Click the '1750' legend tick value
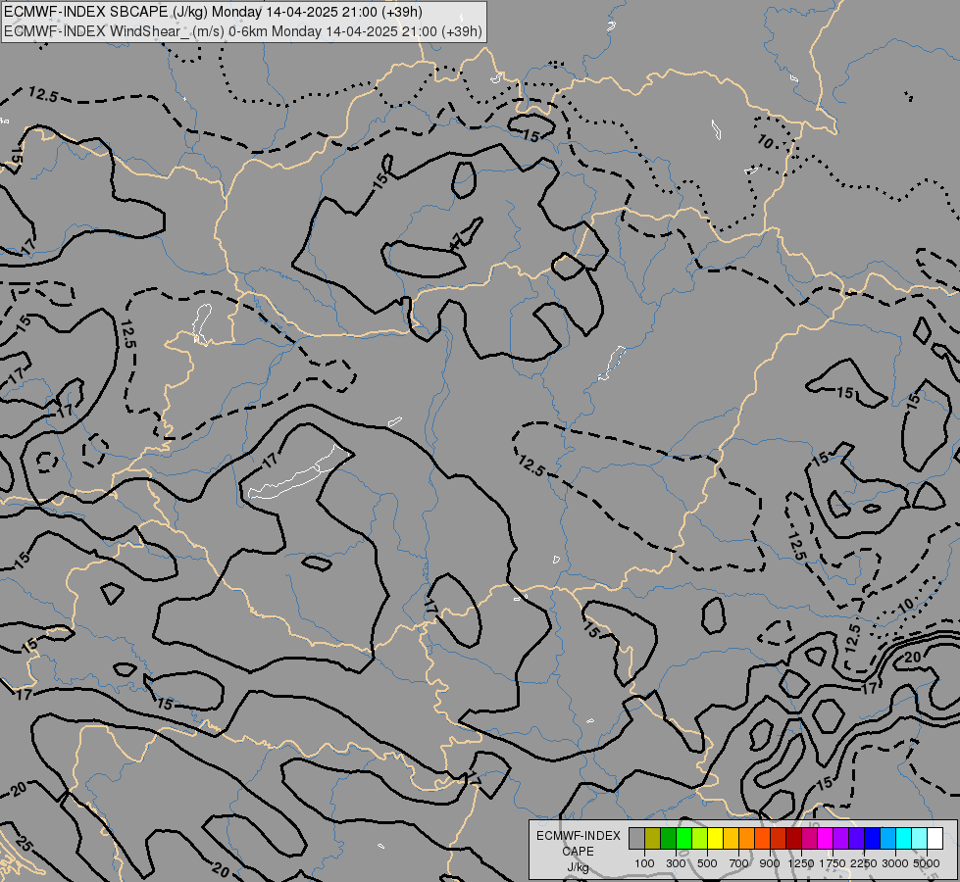The image size is (960, 882). click(x=833, y=863)
